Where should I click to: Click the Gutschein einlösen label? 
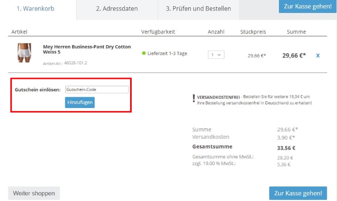coord(38,90)
